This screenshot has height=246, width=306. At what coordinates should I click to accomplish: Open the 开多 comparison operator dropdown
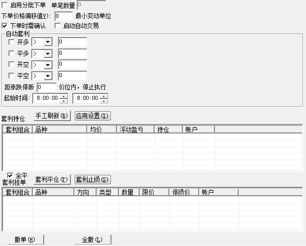48,42
